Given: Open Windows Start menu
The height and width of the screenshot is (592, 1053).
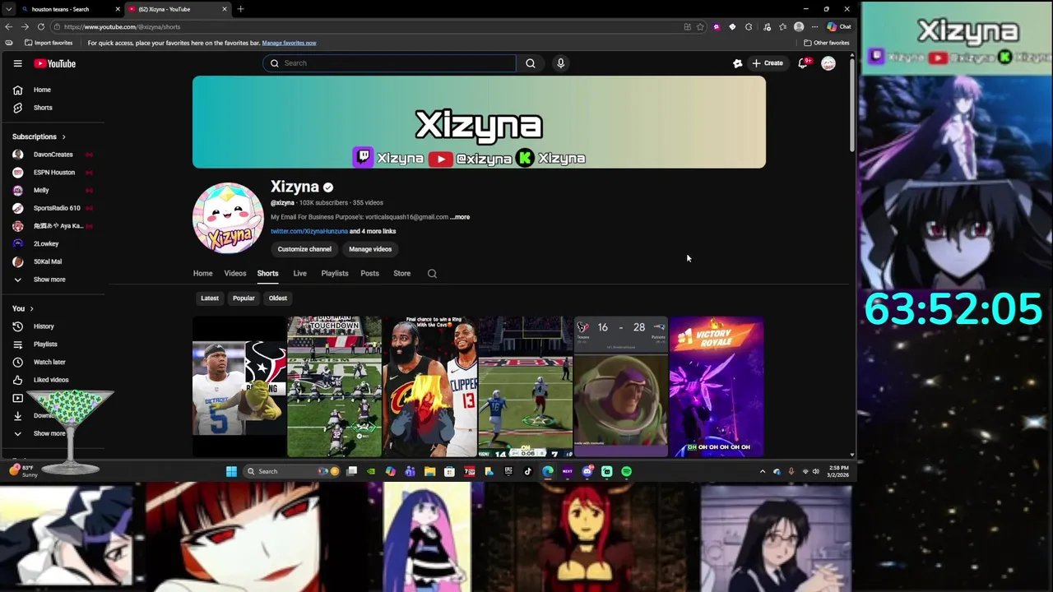Looking at the screenshot, I should (231, 471).
